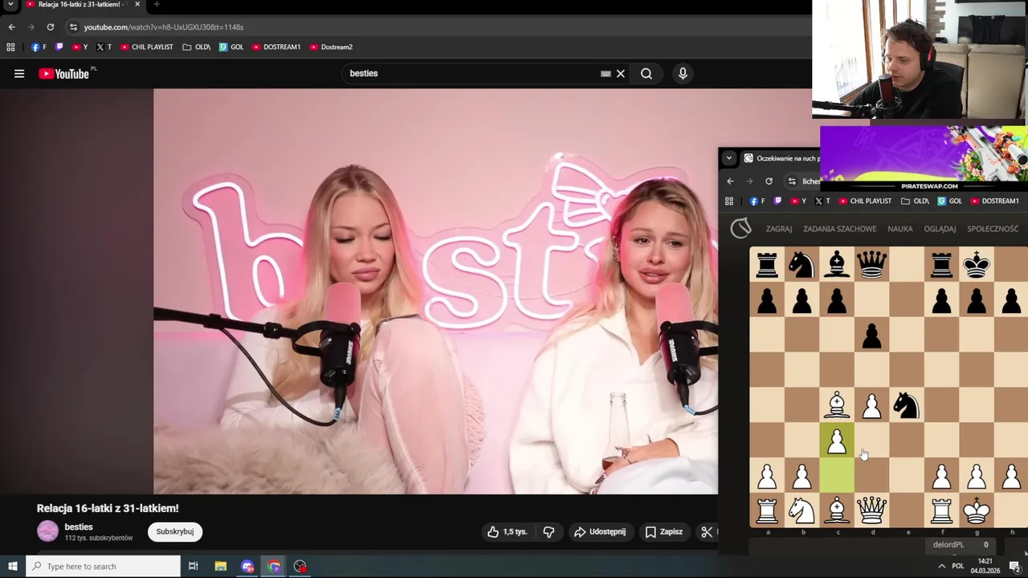The width and height of the screenshot is (1028, 578).
Task: Dislike the video with thumbs down
Action: [549, 531]
